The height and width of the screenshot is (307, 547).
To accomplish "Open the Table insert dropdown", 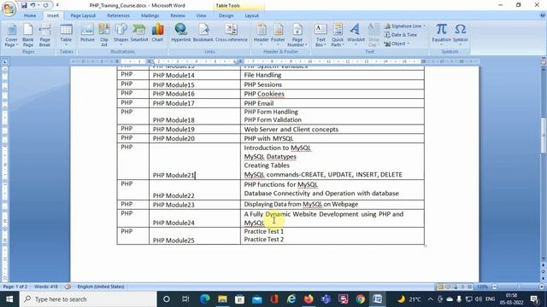I will 66,35.
